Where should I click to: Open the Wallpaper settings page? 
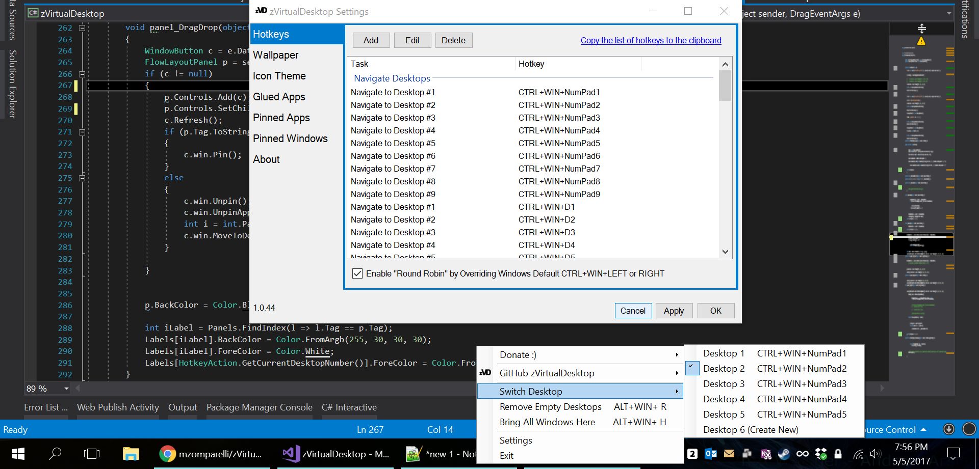[x=275, y=55]
